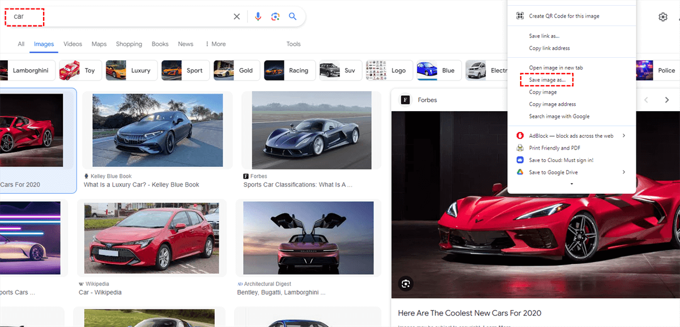Click the Forbes logo in preview panel

tap(405, 100)
